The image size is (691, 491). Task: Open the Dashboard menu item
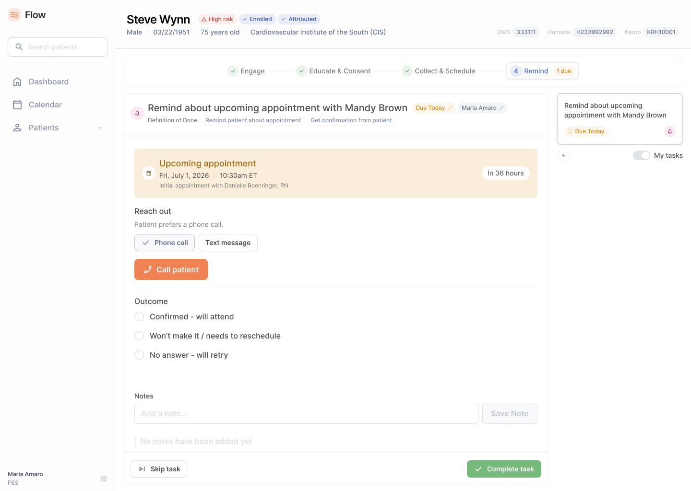tap(58, 82)
